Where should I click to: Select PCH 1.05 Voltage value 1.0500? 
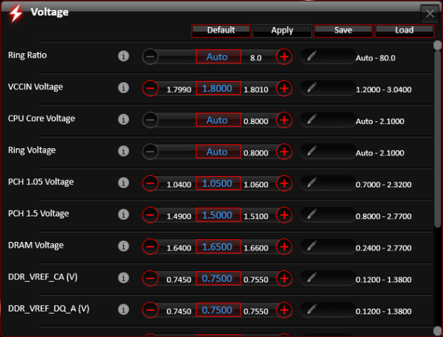(219, 184)
